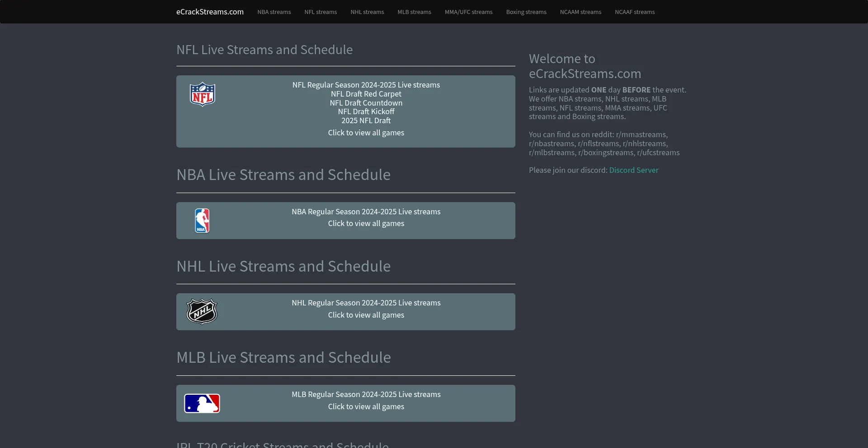Open NFL streams in navigation bar
Viewport: 868px width, 448px height.
[321, 12]
